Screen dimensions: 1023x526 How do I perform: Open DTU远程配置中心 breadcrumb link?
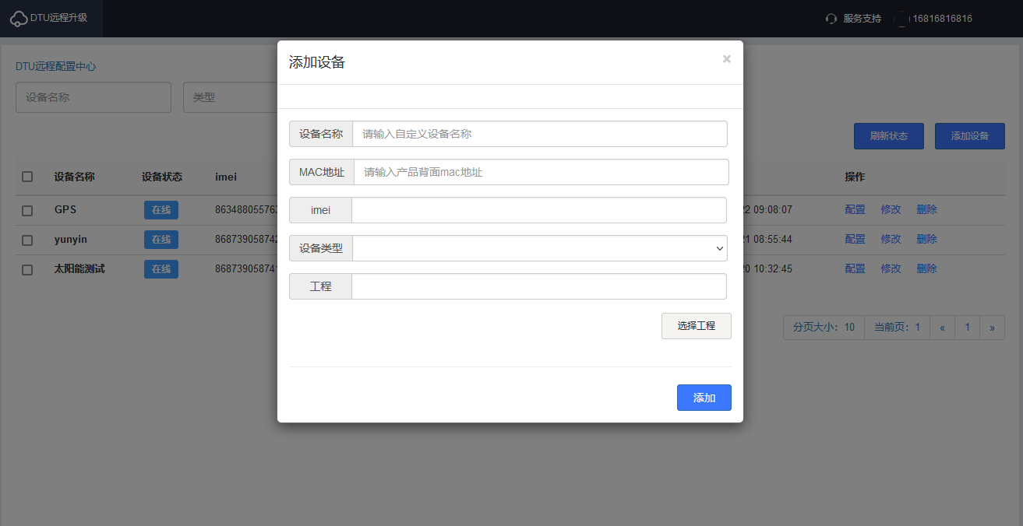pos(56,67)
